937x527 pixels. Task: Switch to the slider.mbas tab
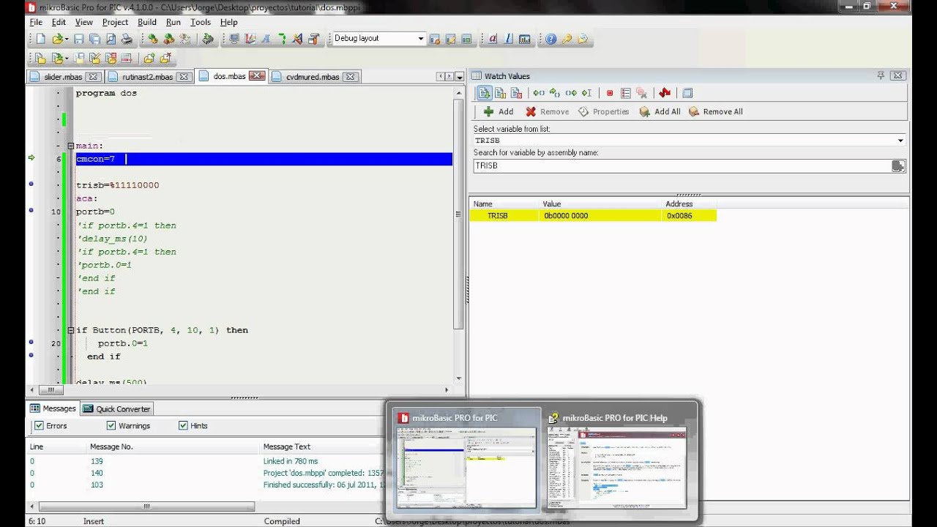click(x=63, y=77)
